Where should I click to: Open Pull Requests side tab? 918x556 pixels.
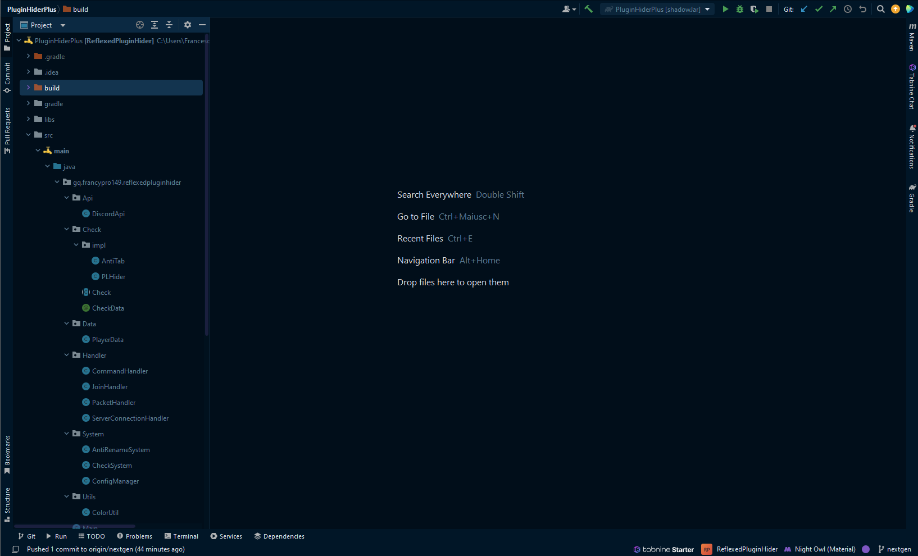tap(7, 130)
